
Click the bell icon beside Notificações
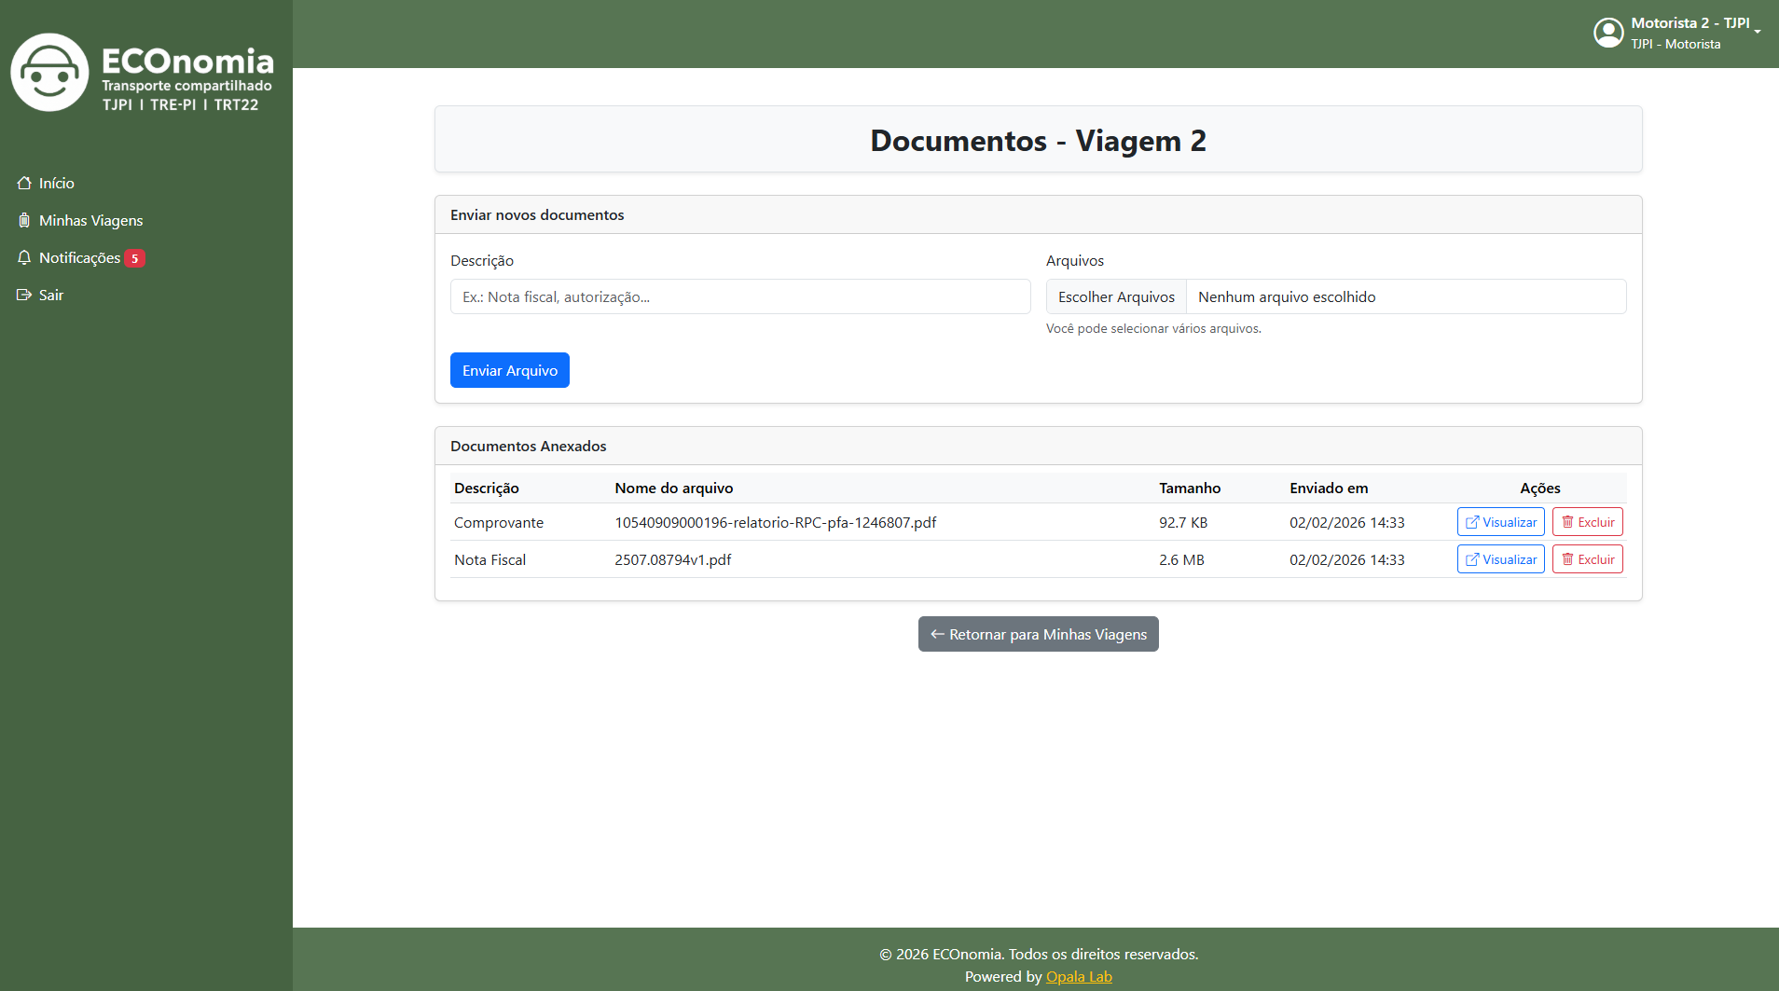tap(24, 257)
